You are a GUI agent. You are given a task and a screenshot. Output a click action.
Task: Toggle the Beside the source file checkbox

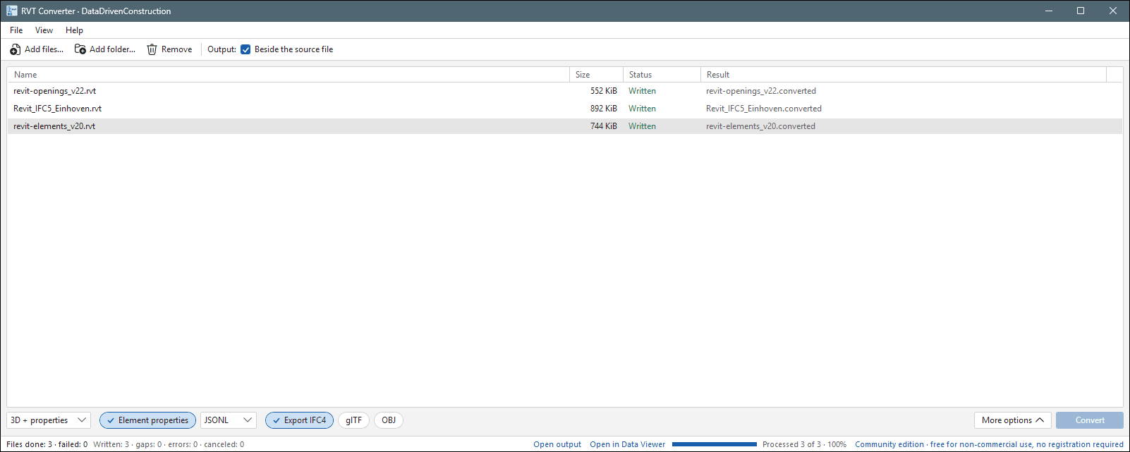pos(245,49)
